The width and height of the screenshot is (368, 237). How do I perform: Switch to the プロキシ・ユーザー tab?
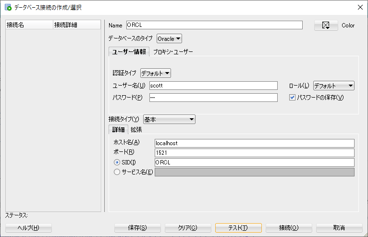click(x=173, y=52)
